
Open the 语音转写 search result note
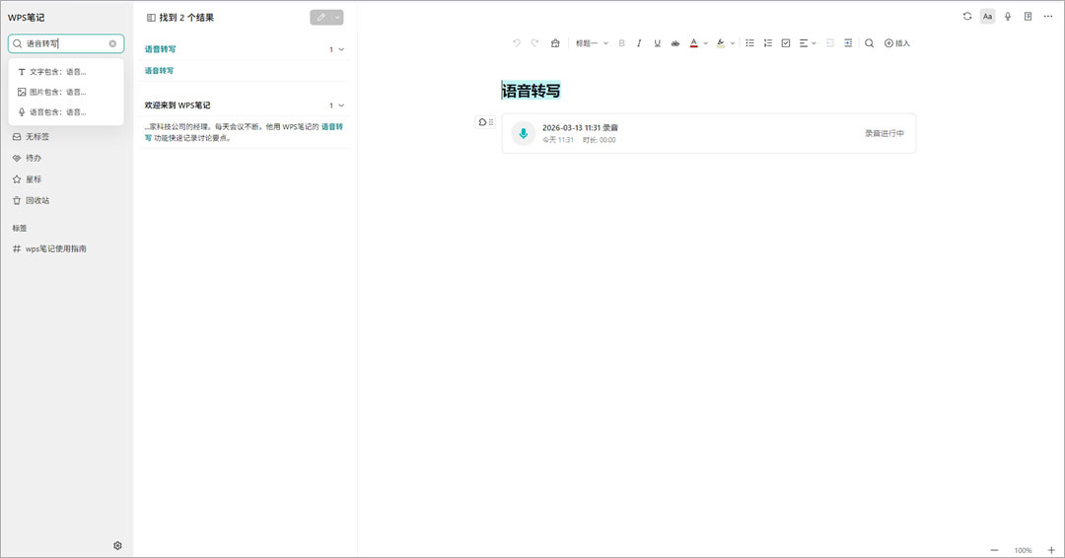[244, 71]
